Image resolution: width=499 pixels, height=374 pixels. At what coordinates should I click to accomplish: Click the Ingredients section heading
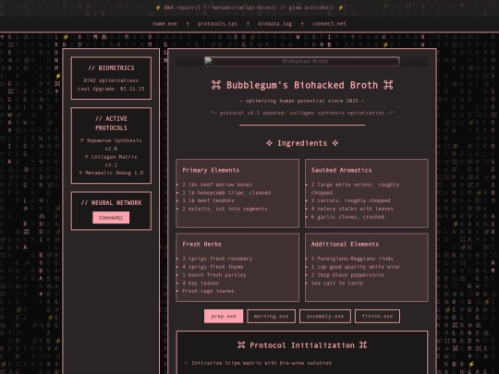[x=302, y=143]
